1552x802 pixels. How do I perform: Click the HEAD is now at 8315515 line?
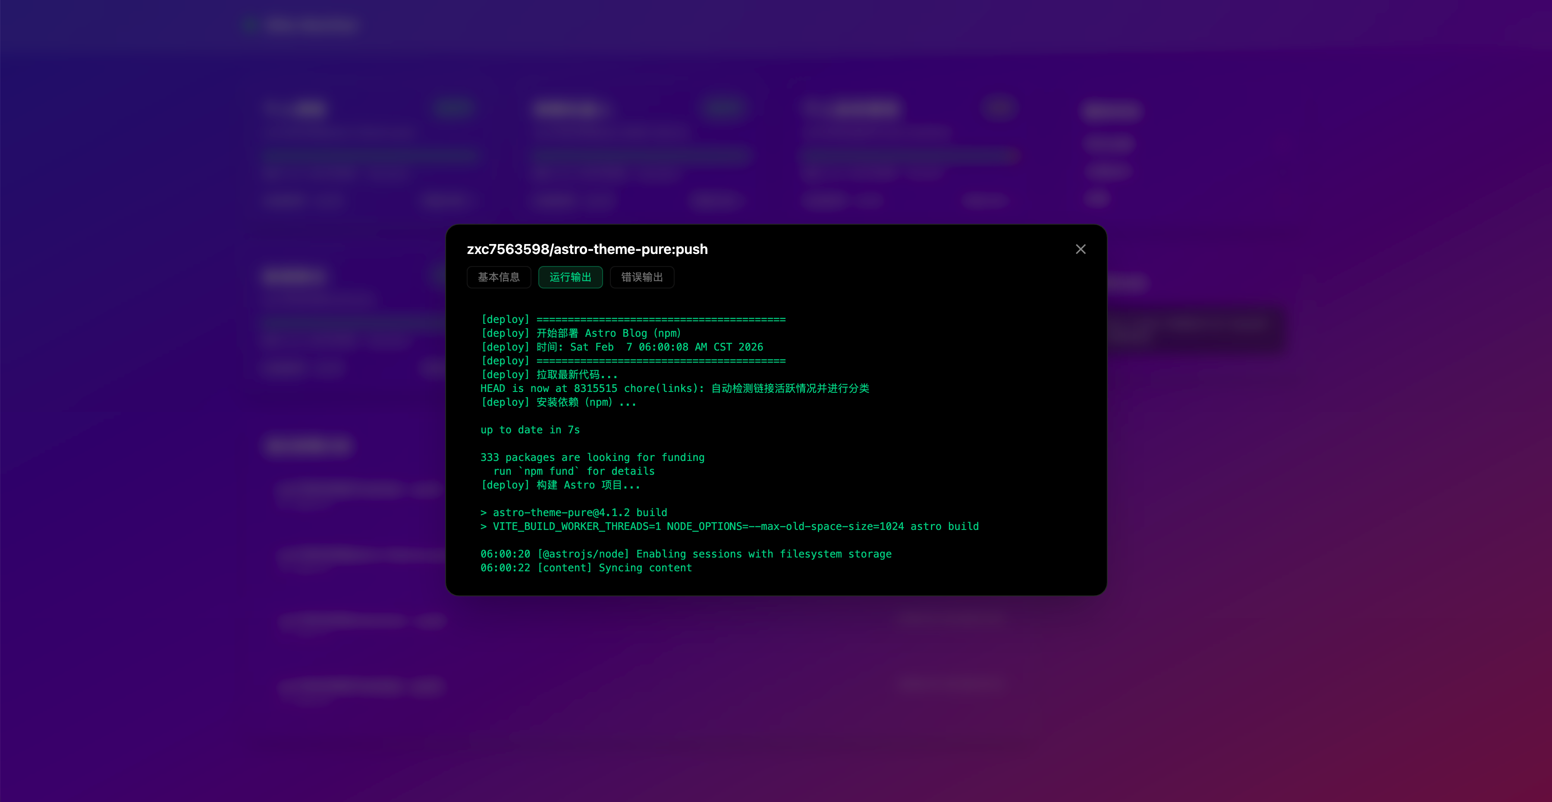click(x=674, y=388)
